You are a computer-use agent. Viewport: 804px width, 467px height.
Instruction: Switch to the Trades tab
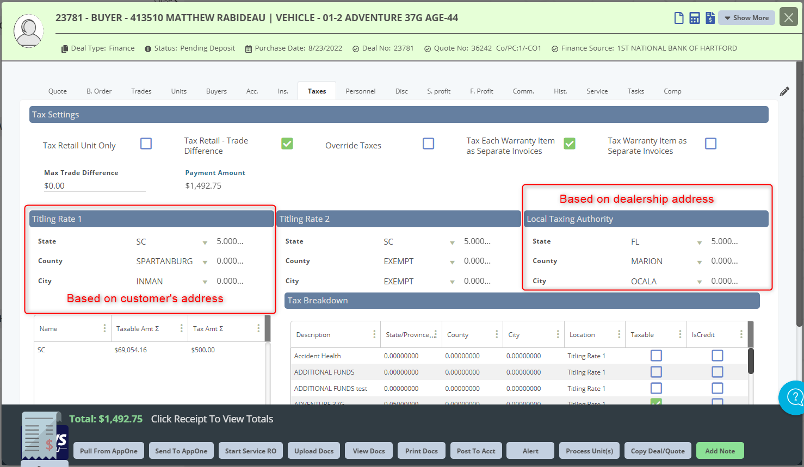(141, 91)
